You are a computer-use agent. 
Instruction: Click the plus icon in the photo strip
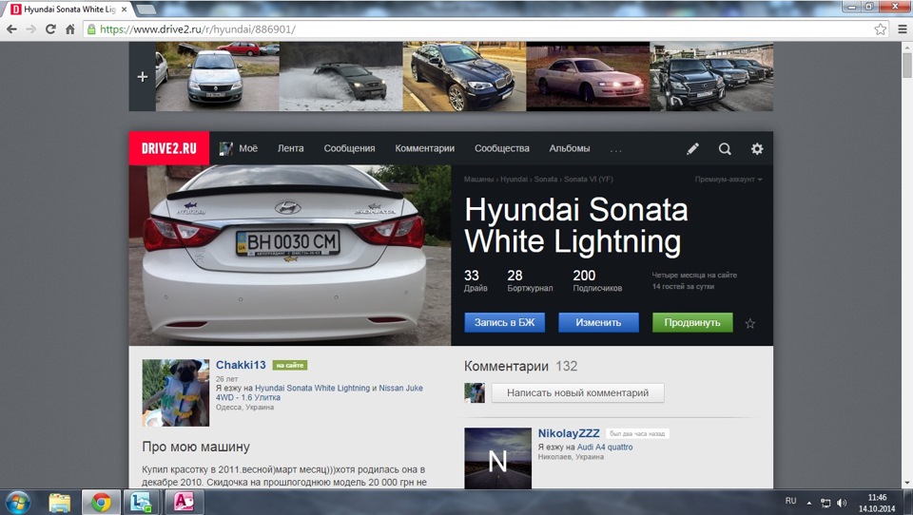142,76
